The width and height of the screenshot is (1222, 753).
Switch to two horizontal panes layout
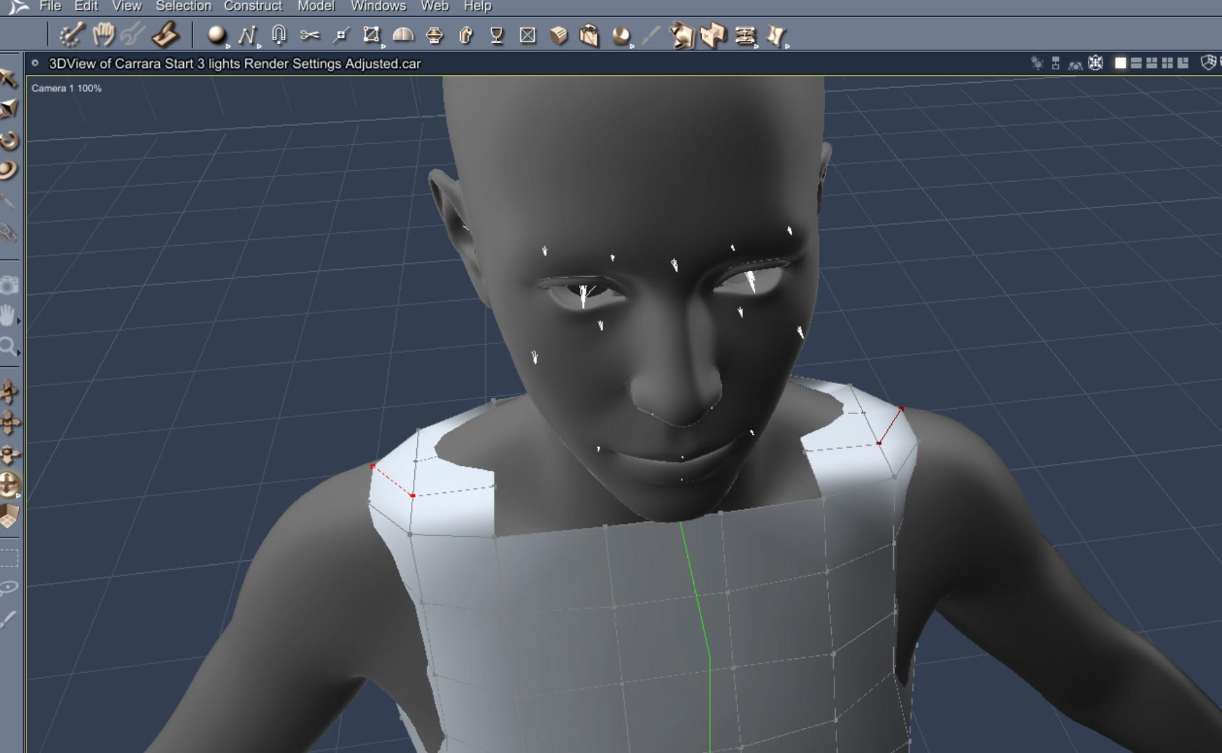click(1136, 63)
